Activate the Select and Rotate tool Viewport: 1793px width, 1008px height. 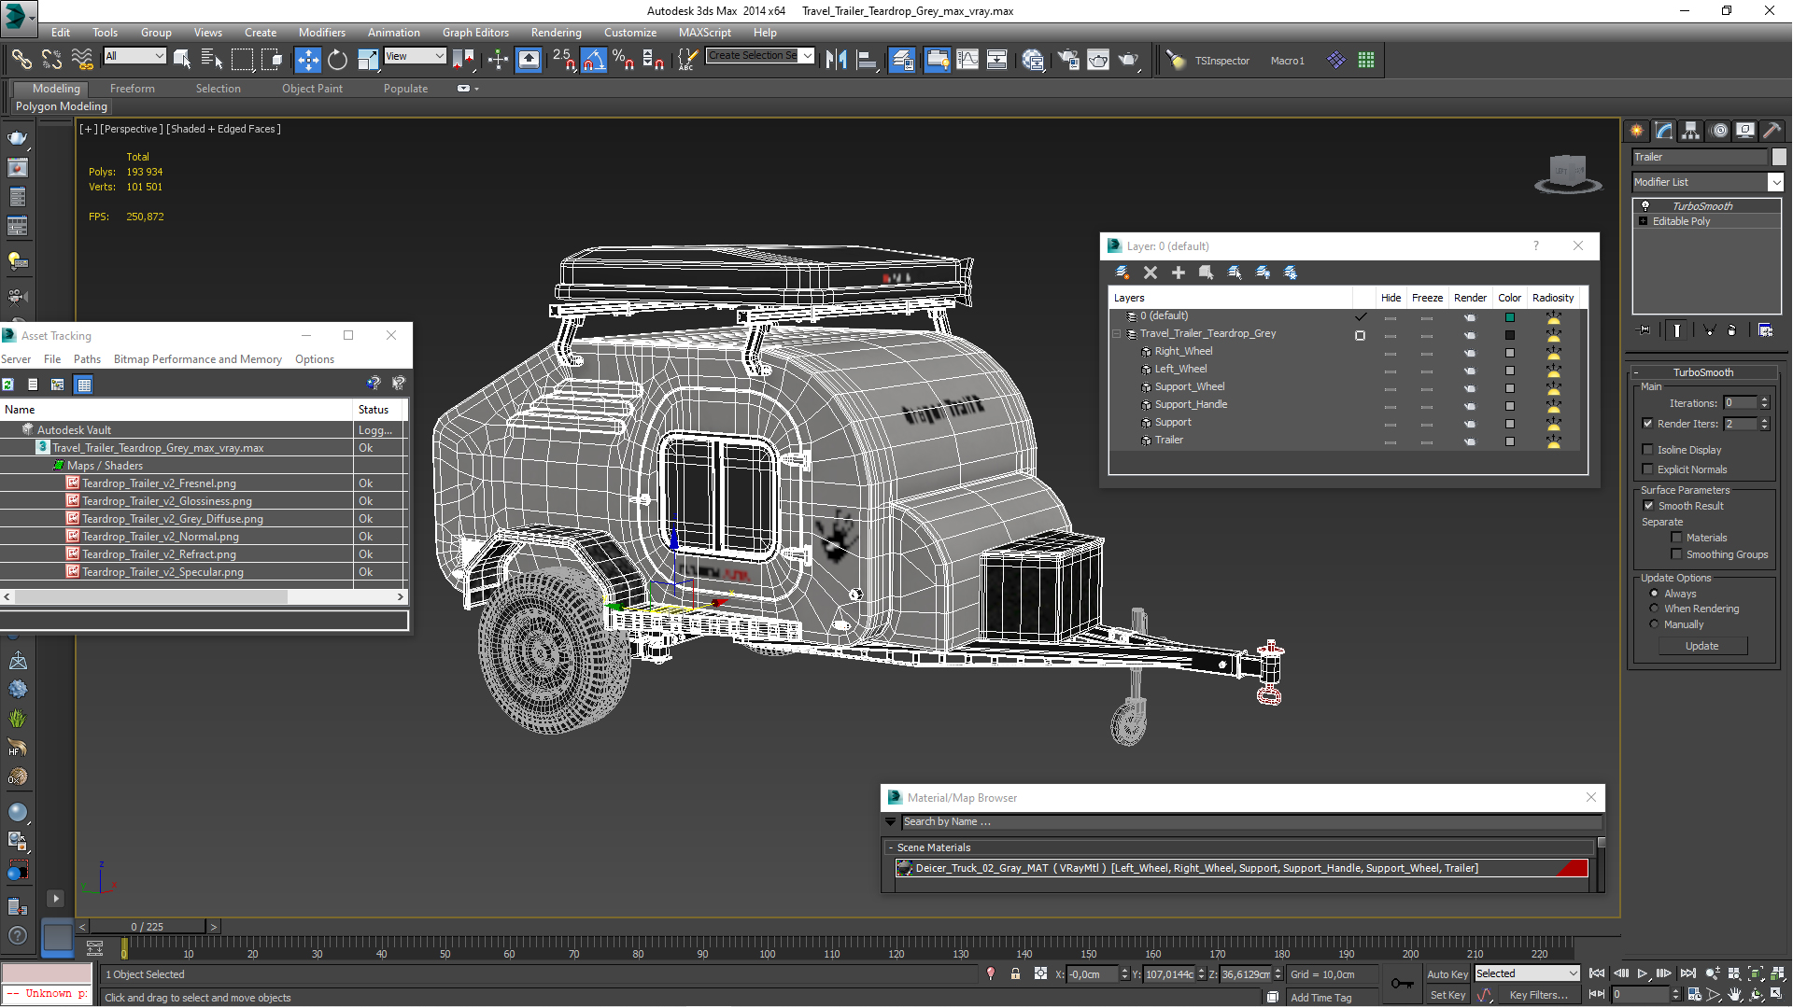point(337,60)
